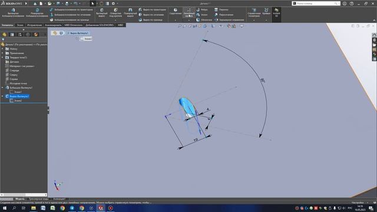Expand the SOLIDWORKS menu arrow
This screenshot has width=377, height=212.
click(x=26, y=4)
